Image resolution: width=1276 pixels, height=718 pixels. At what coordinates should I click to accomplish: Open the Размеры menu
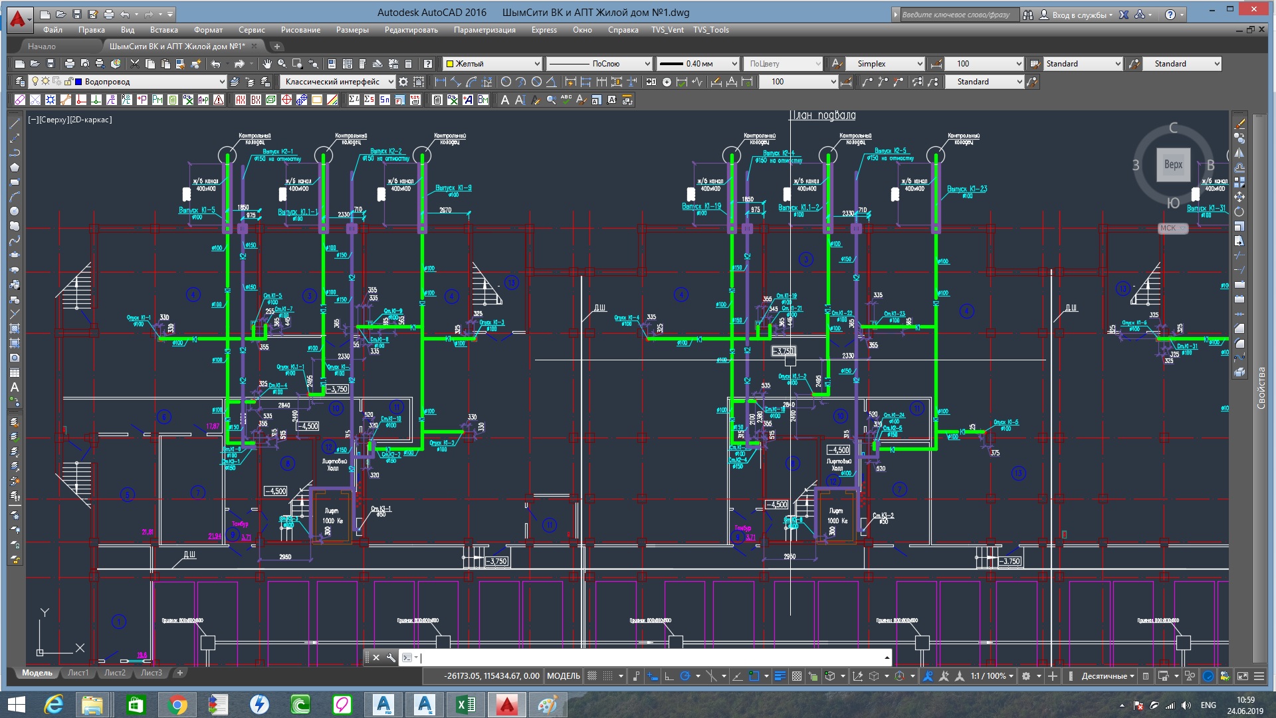(x=352, y=30)
